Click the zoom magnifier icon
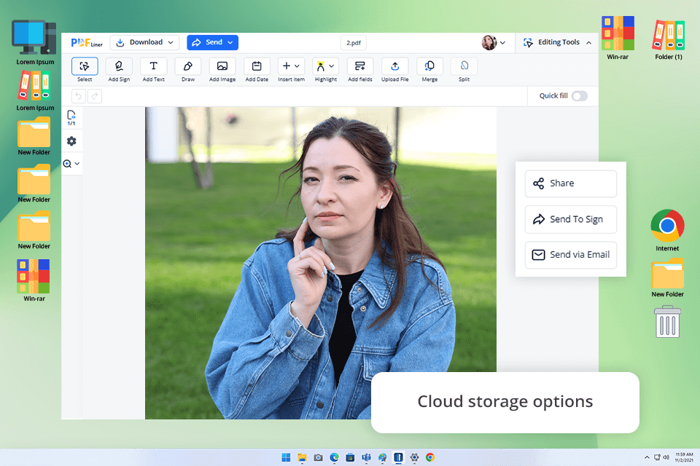Image resolution: width=700 pixels, height=466 pixels. pyautogui.click(x=67, y=164)
